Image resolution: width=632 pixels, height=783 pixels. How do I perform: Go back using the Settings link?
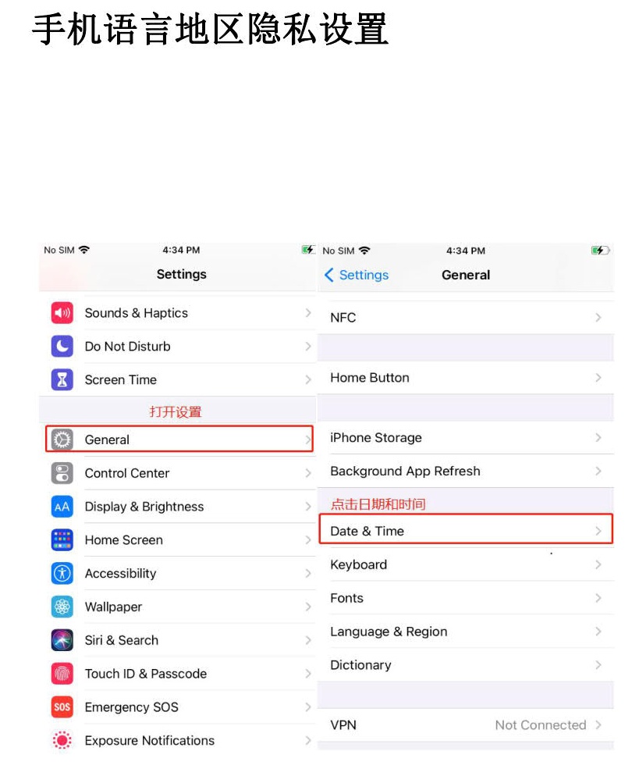point(357,275)
